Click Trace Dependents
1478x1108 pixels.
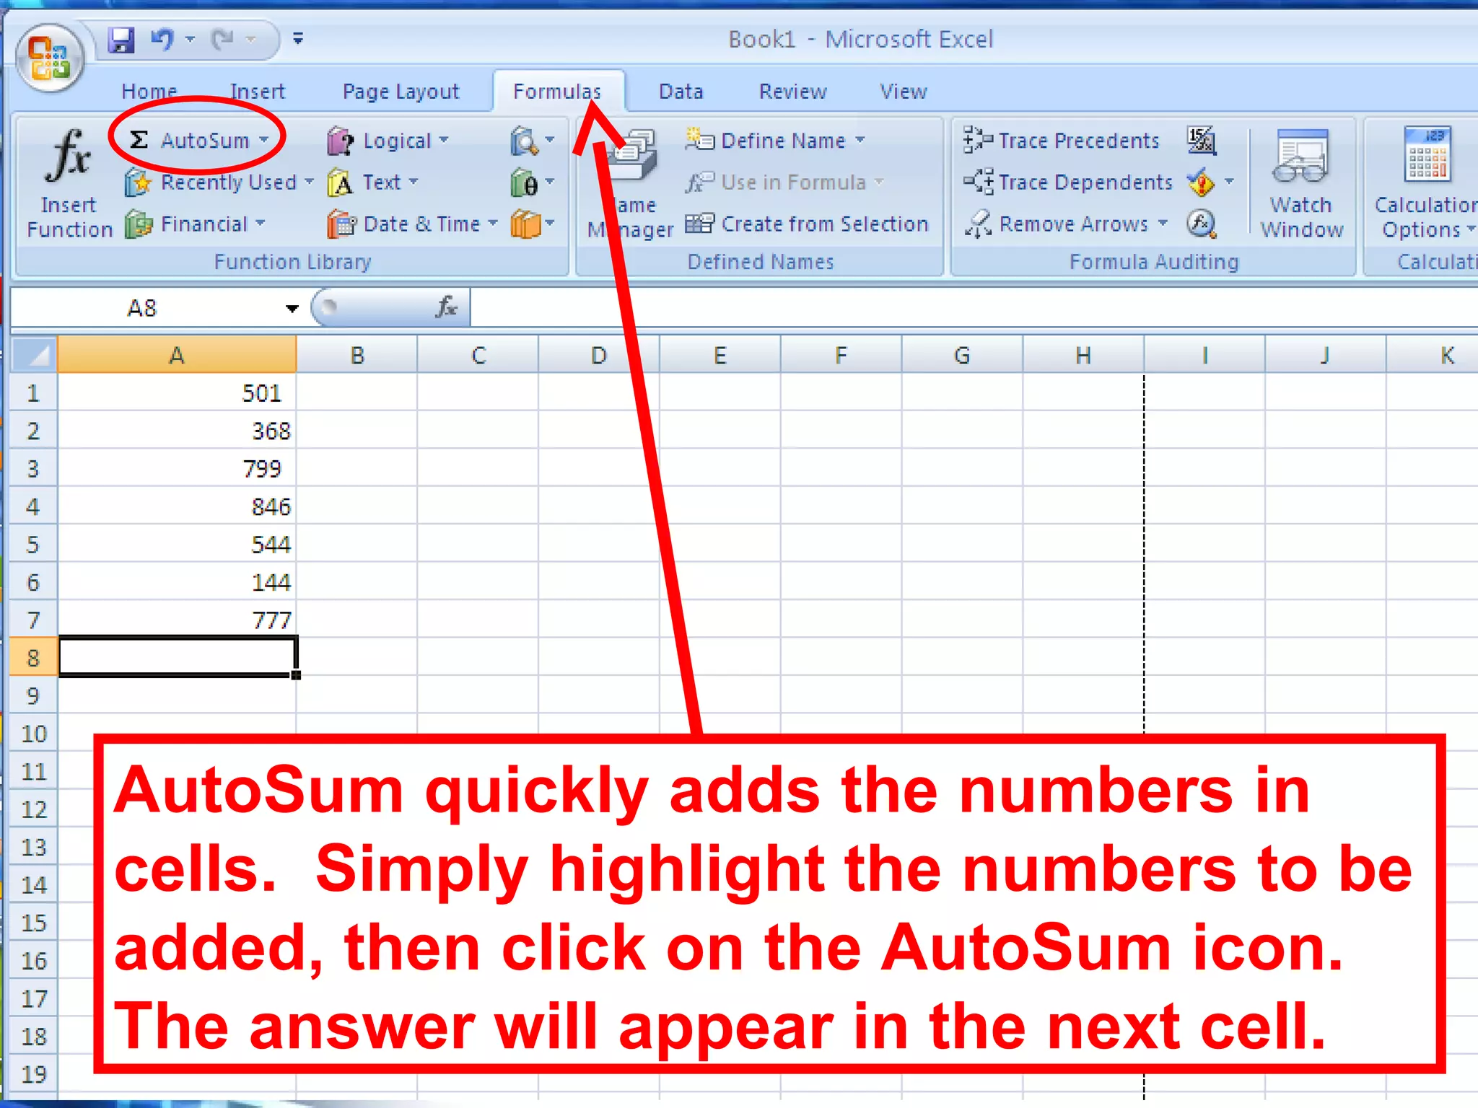point(1068,183)
